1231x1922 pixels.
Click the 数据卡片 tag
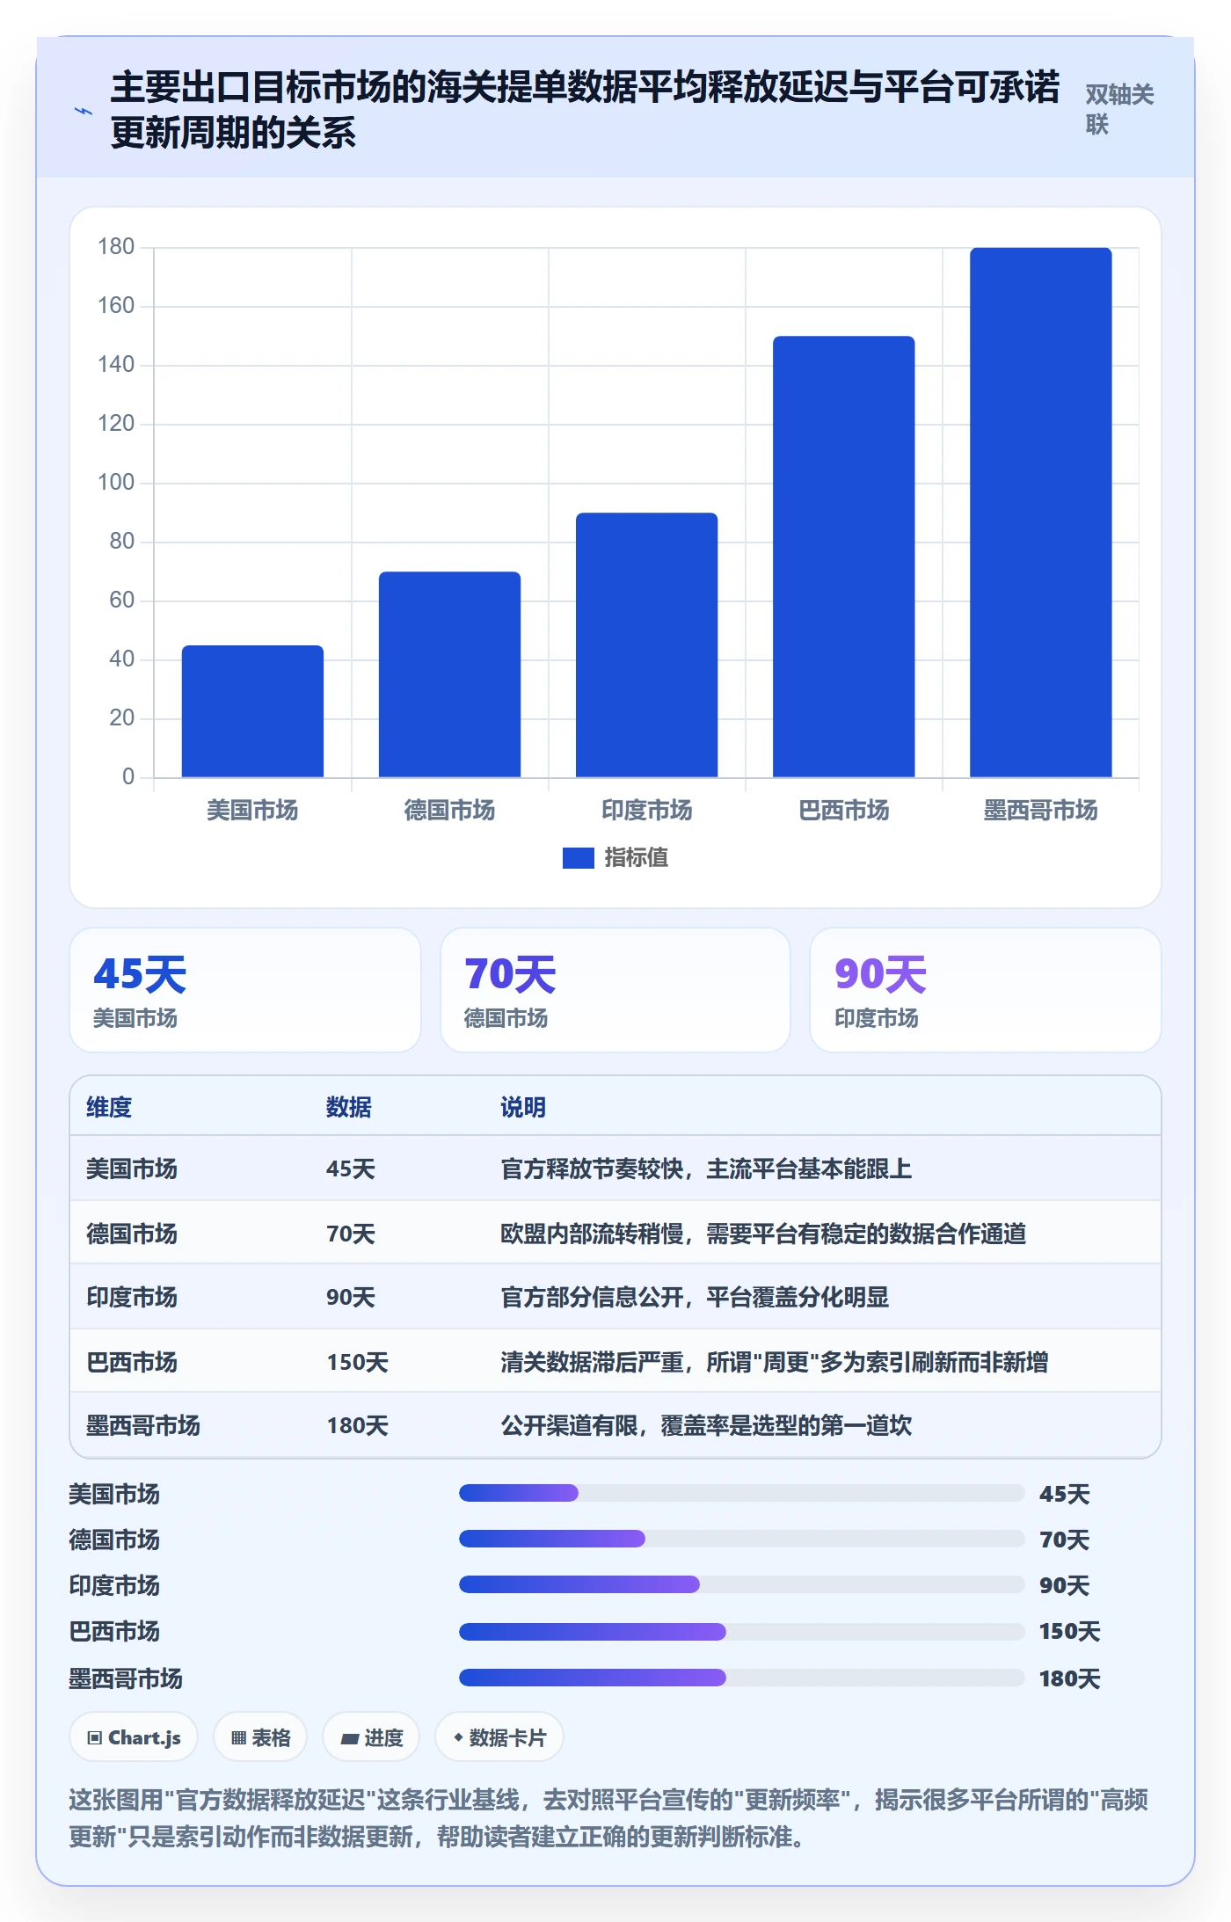499,1737
